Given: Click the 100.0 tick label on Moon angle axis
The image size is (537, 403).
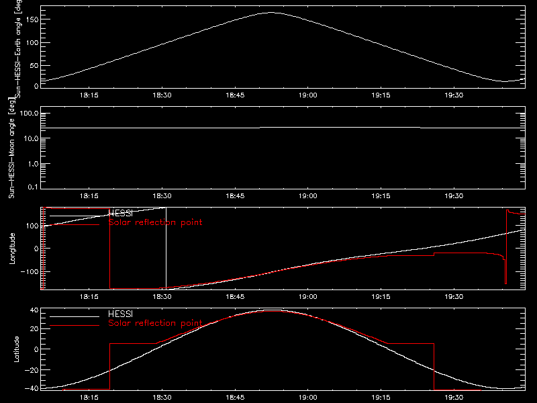Looking at the screenshot, I should tap(29, 114).
